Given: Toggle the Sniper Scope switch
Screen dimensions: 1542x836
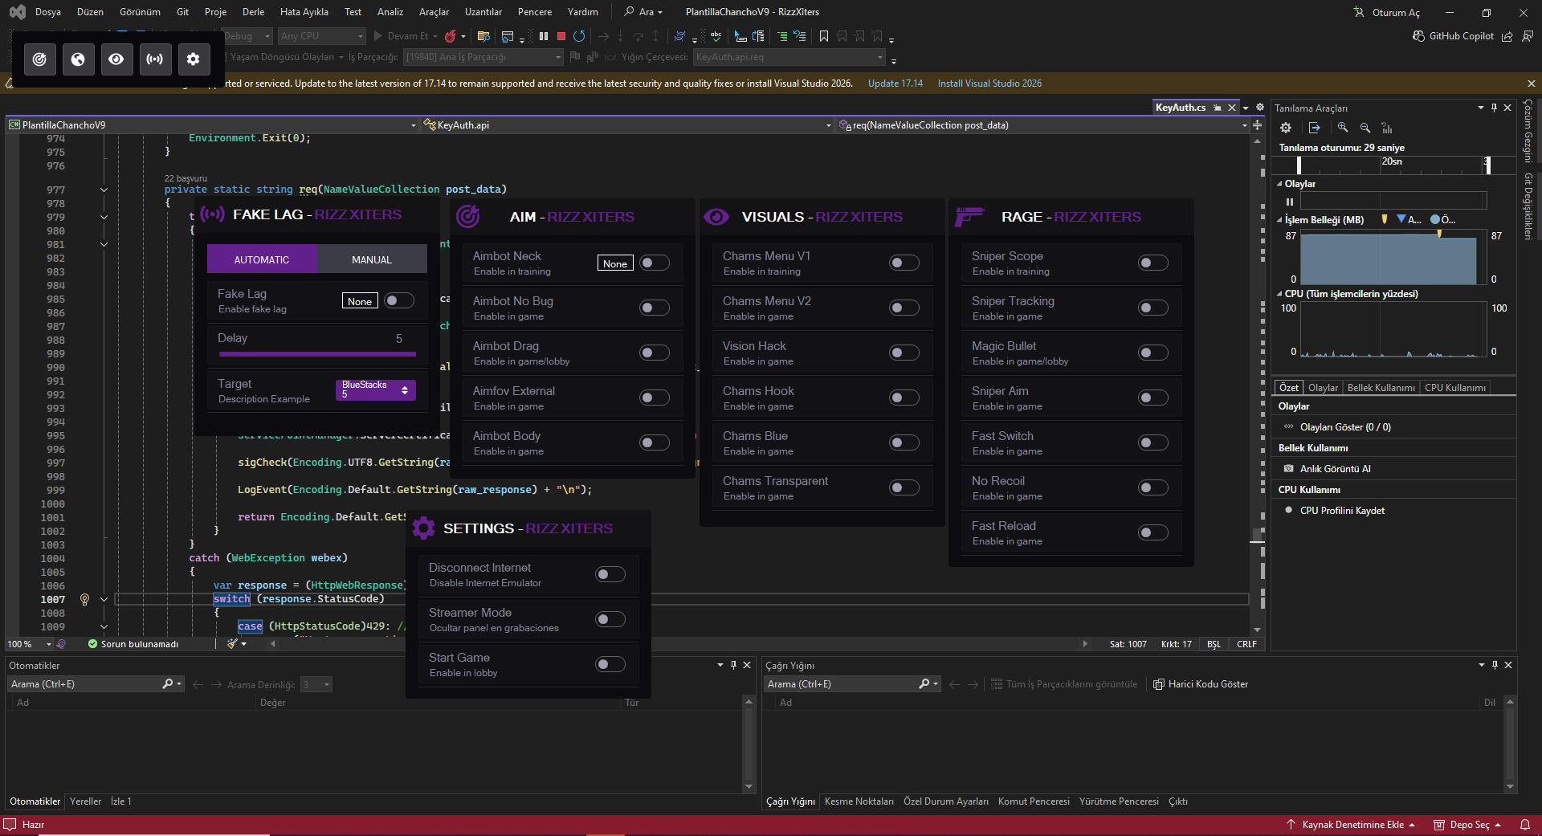Looking at the screenshot, I should [x=1153, y=263].
